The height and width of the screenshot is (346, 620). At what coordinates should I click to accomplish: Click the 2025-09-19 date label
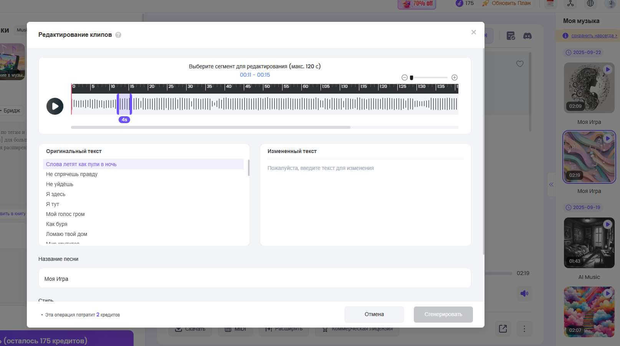pos(583,208)
